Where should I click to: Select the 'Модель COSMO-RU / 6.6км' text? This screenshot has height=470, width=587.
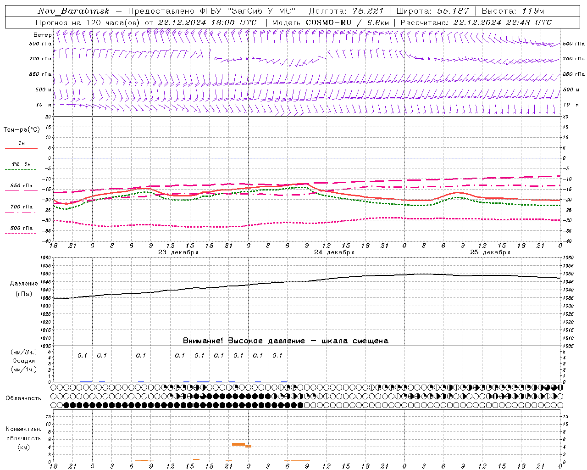(330, 22)
